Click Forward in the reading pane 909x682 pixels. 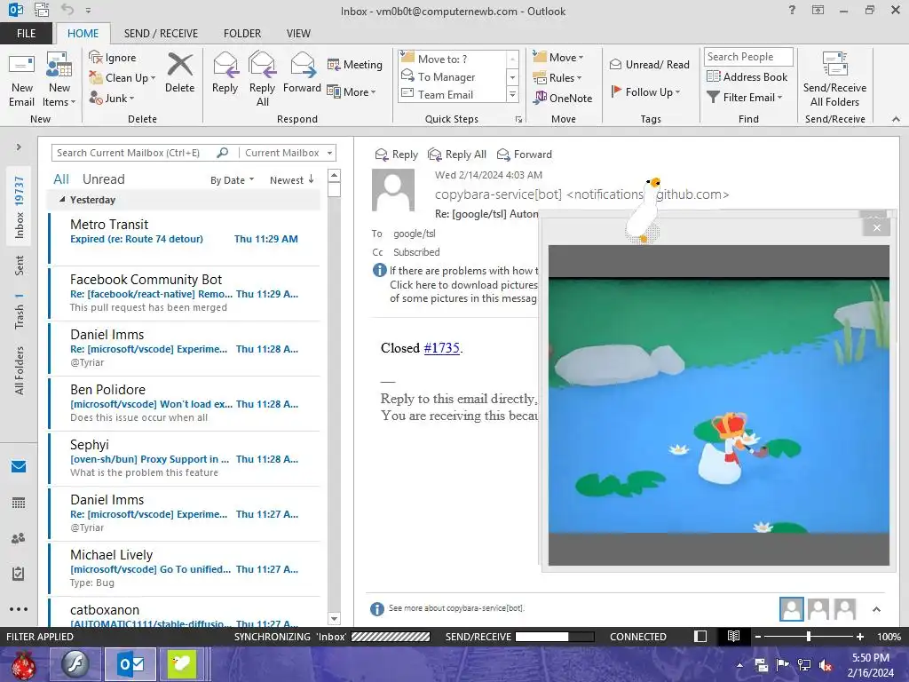[525, 155]
